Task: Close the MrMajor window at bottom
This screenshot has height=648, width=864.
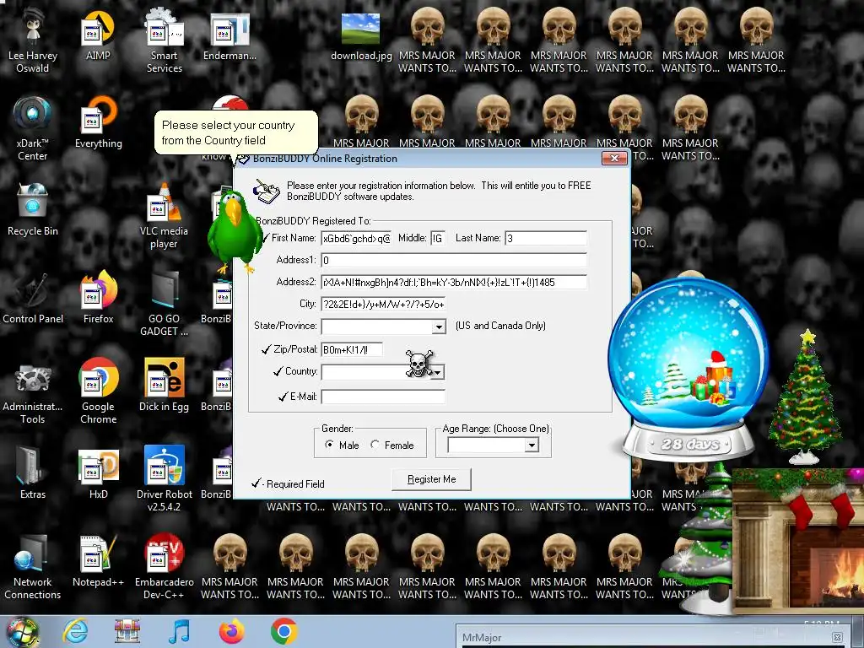Action: coord(837,638)
